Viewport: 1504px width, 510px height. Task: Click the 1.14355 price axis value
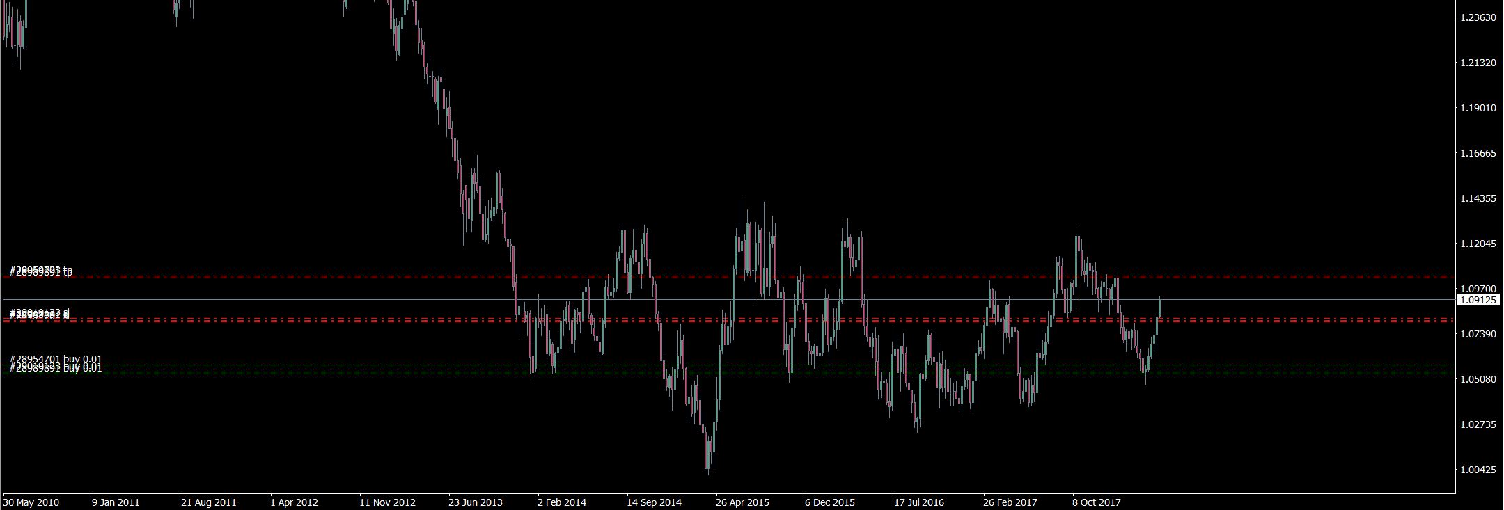(x=1478, y=198)
